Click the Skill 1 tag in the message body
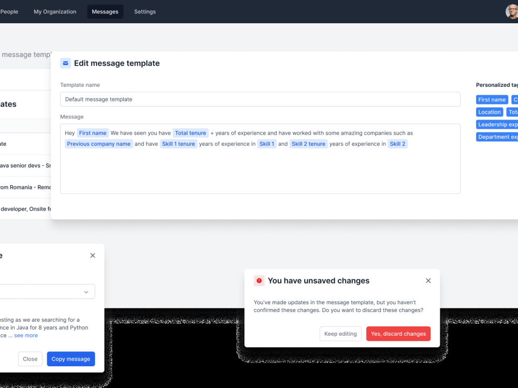The height and width of the screenshot is (388, 518). click(x=267, y=144)
